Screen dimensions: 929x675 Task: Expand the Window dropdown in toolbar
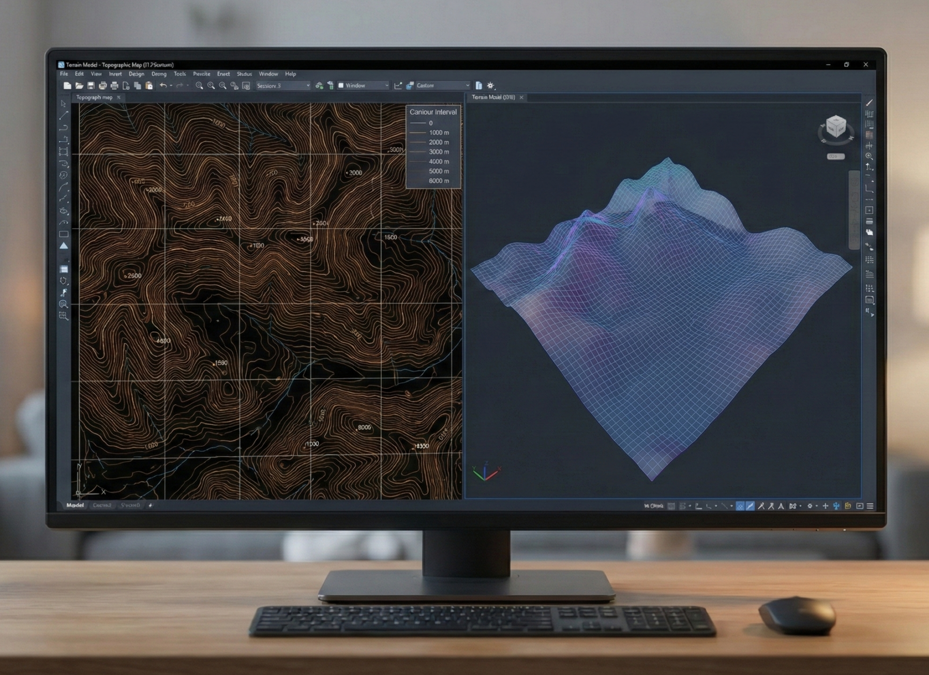coord(363,86)
